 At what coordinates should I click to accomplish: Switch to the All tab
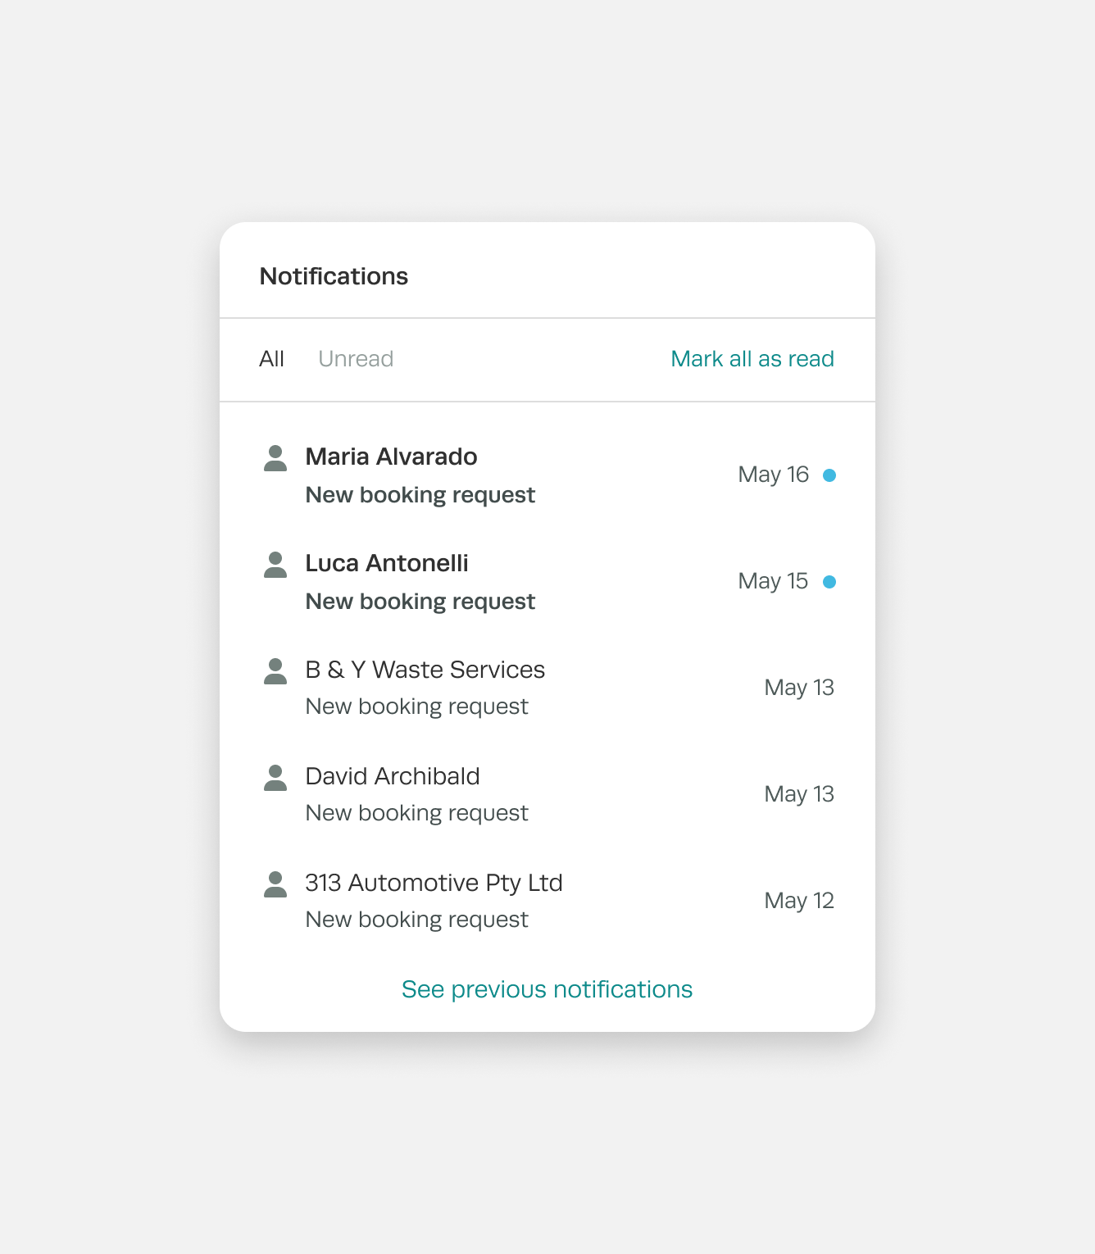(271, 359)
